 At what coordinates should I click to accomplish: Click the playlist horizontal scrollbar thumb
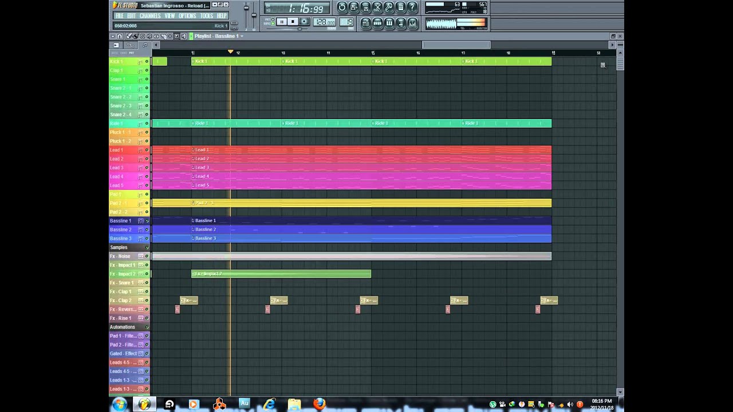(456, 45)
